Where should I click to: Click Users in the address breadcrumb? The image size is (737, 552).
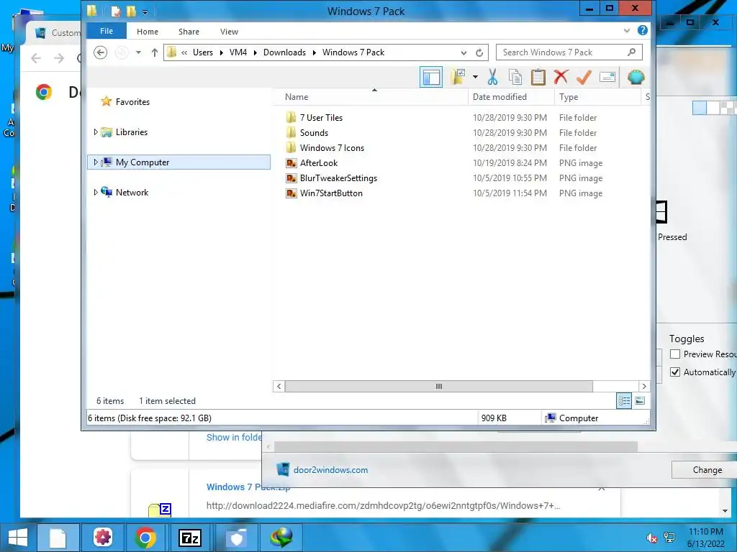click(202, 52)
